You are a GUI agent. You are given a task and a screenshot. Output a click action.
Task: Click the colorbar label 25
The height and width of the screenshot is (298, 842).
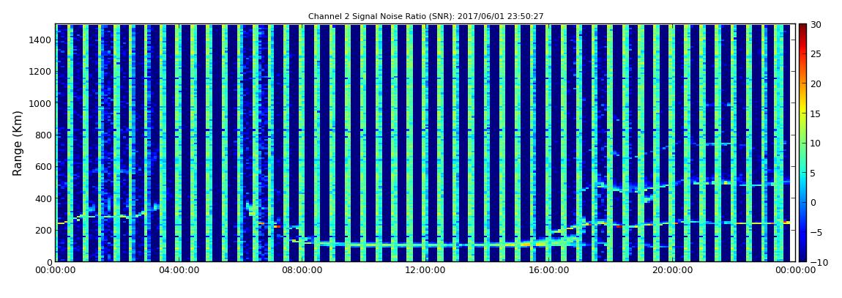click(x=816, y=53)
